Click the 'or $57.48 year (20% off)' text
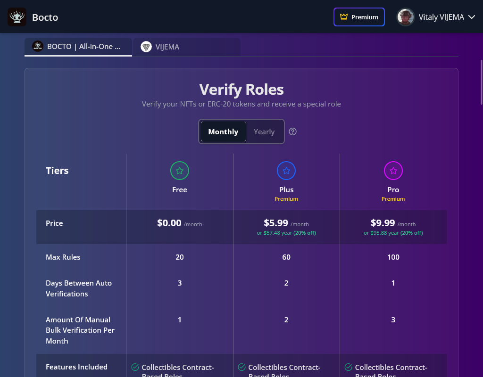This screenshot has height=377, width=483. (286, 233)
